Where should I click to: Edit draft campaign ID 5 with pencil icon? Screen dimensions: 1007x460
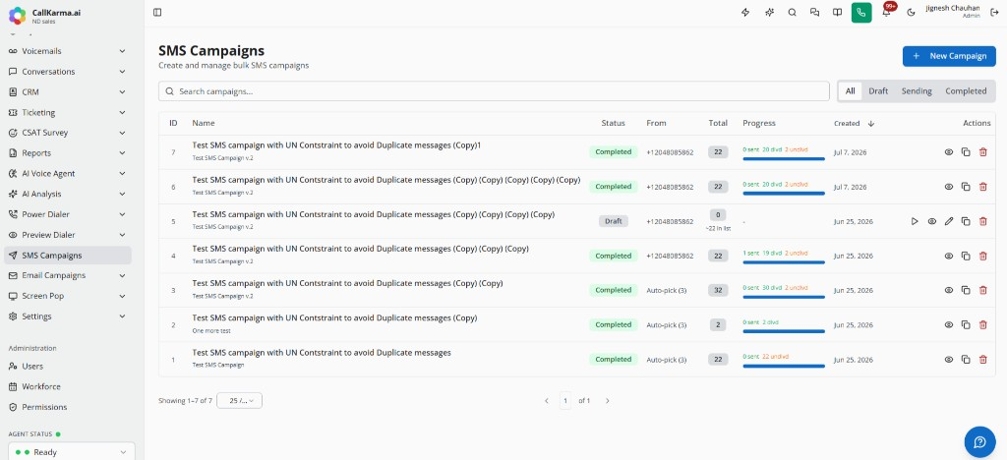tap(949, 221)
